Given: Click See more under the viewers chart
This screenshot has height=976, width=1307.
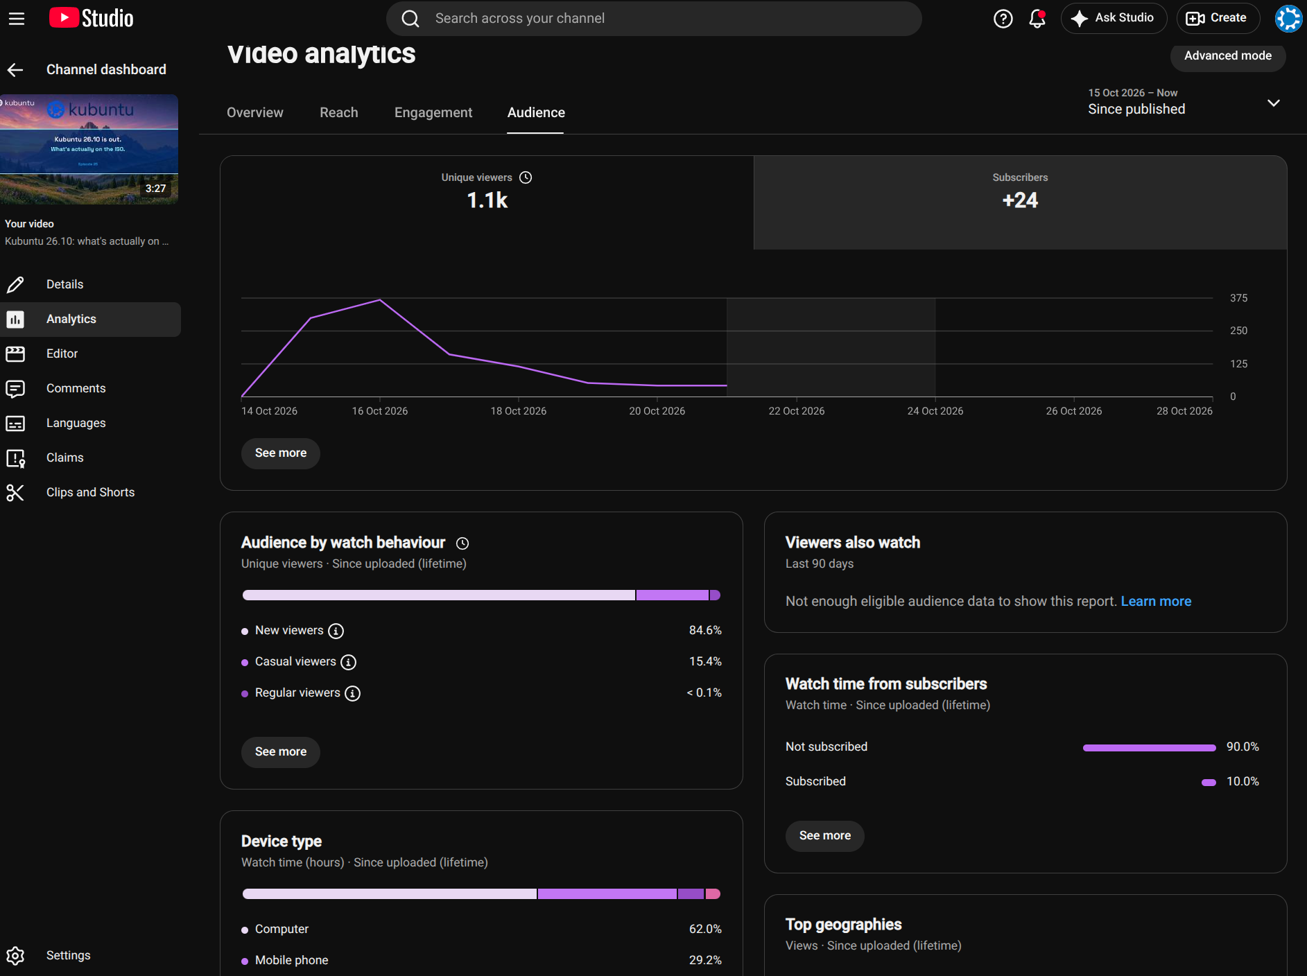Looking at the screenshot, I should point(281,453).
